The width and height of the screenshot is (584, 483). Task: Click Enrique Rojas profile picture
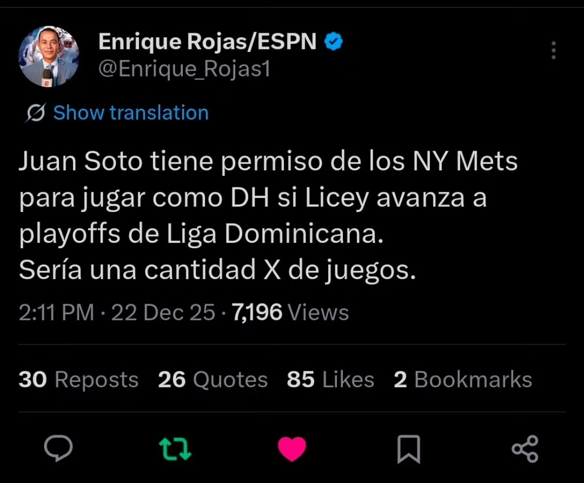point(49,56)
